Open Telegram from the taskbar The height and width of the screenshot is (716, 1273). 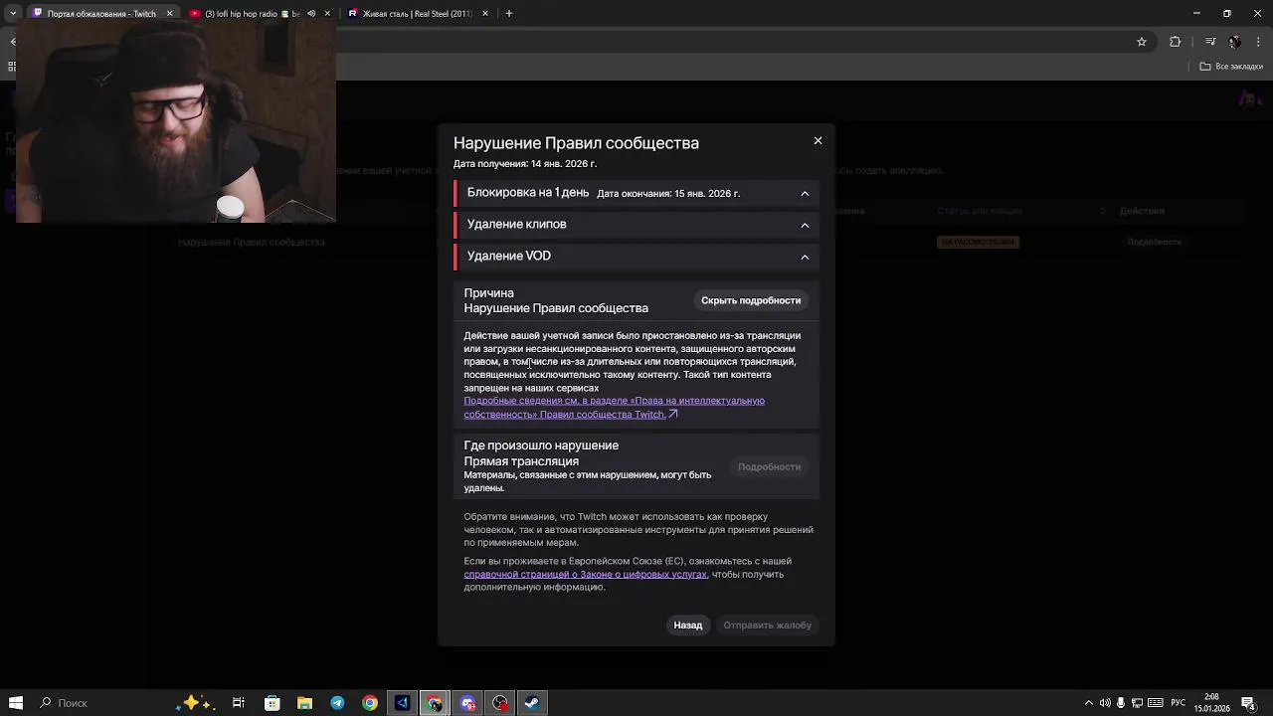coord(337,703)
